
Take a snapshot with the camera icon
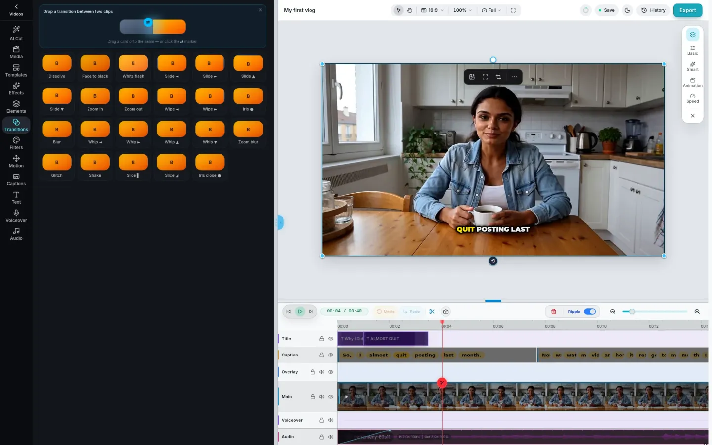point(445,311)
